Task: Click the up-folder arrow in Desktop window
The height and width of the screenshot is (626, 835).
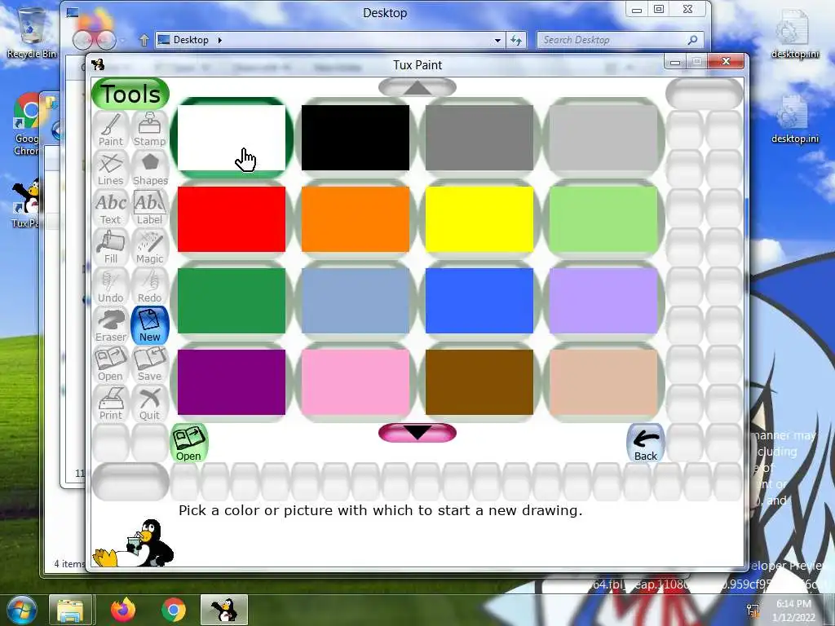Action: click(x=144, y=40)
